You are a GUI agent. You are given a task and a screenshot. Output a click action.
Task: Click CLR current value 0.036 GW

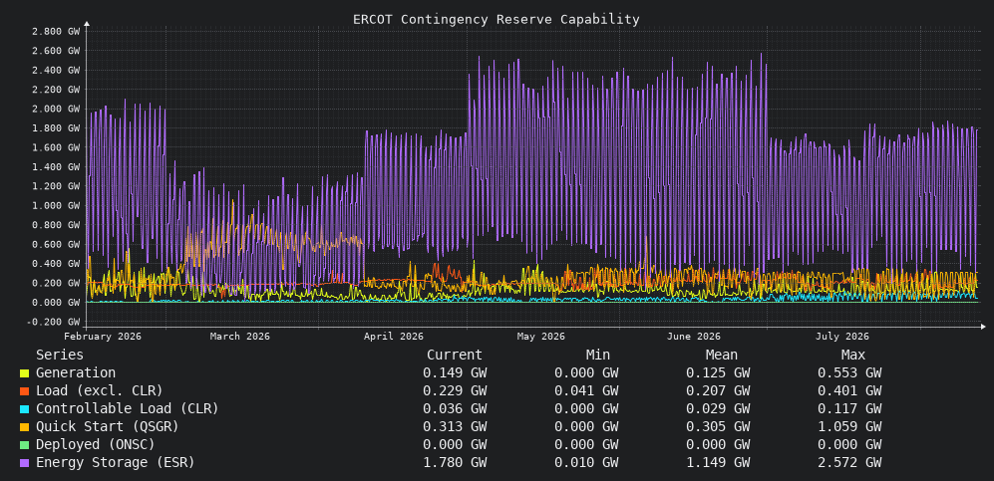[x=455, y=409]
